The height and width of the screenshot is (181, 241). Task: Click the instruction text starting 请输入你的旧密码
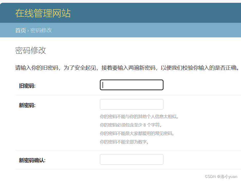click(127, 68)
